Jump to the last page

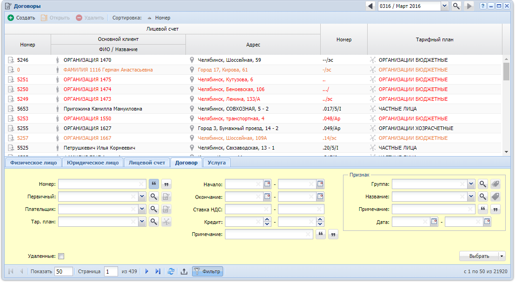click(158, 271)
